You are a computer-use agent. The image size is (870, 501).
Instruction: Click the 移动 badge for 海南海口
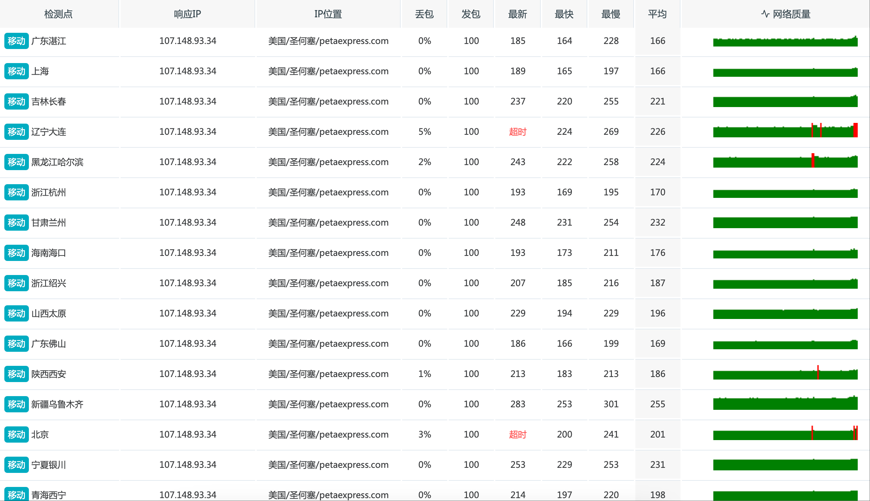coord(17,253)
